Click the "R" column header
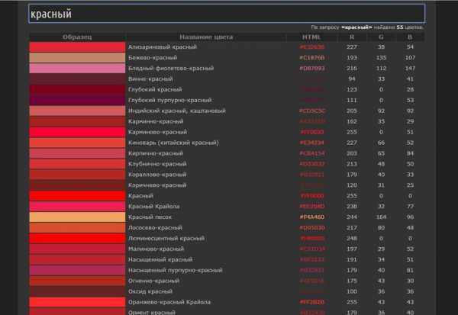Image resolution: width=458 pixels, height=315 pixels. [352, 37]
